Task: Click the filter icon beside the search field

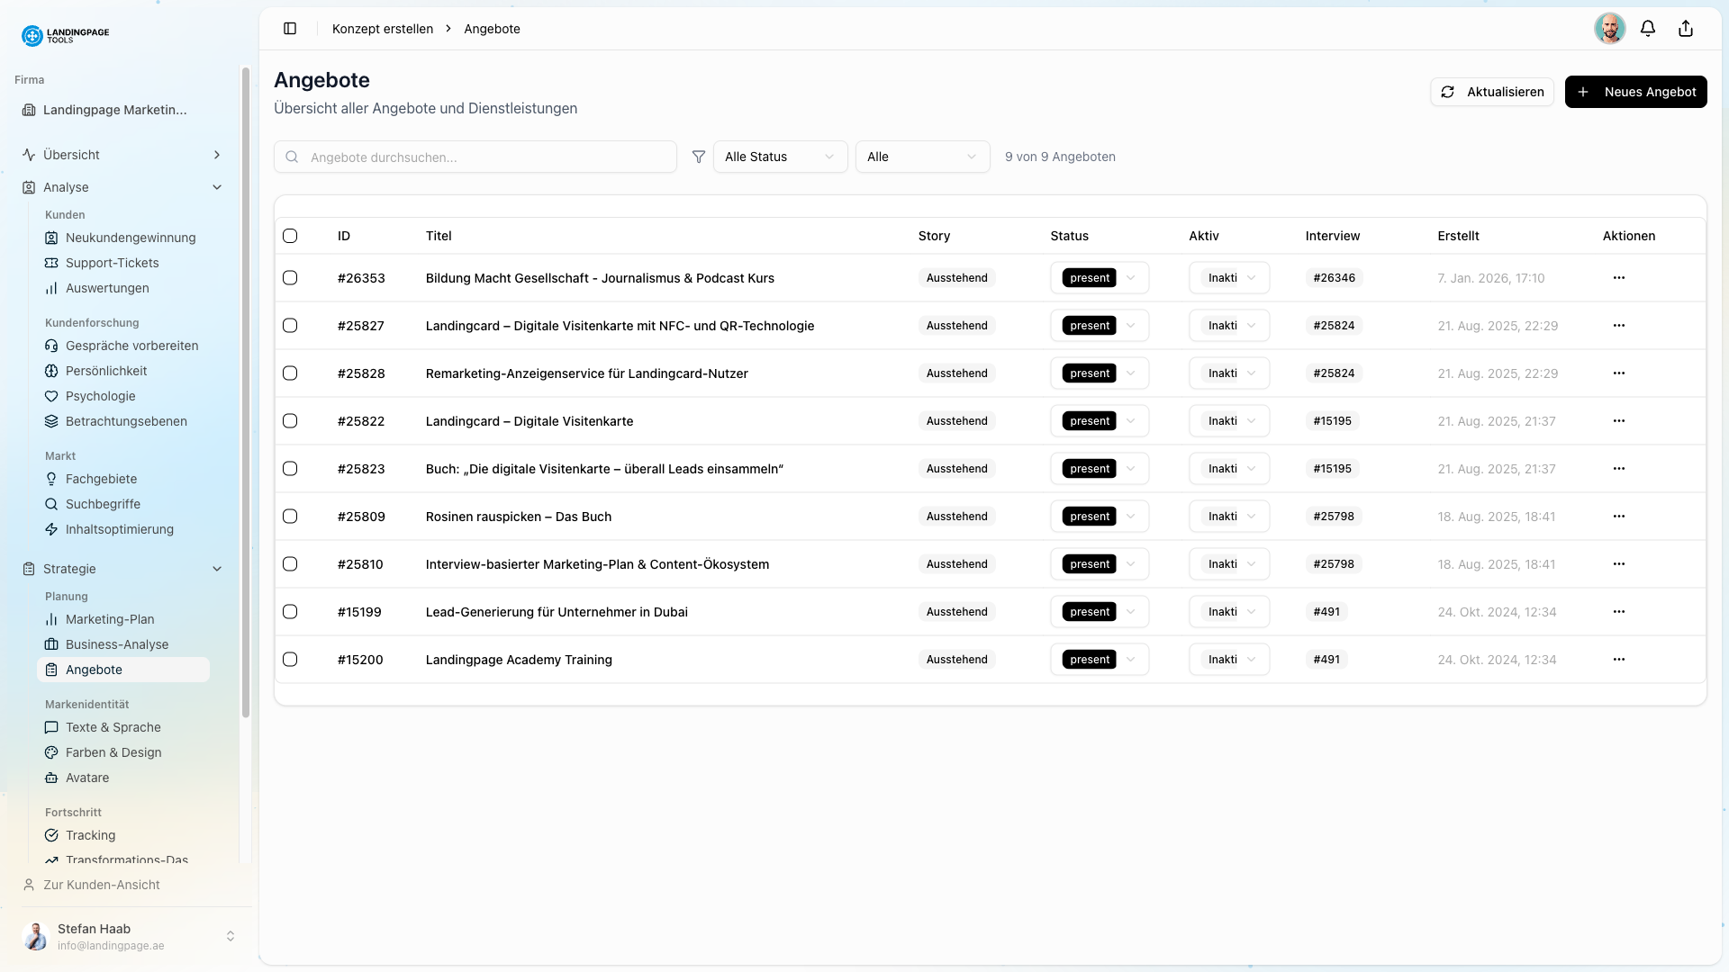Action: [x=698, y=156]
